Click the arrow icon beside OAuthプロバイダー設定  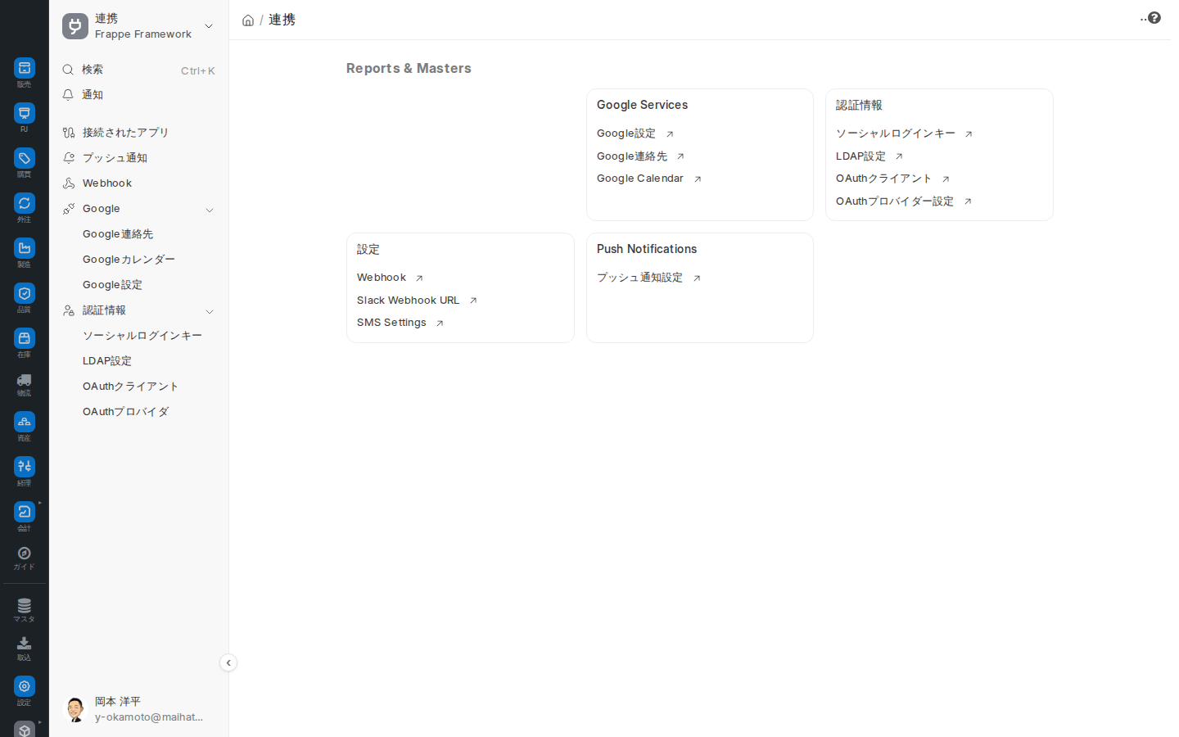click(x=968, y=201)
